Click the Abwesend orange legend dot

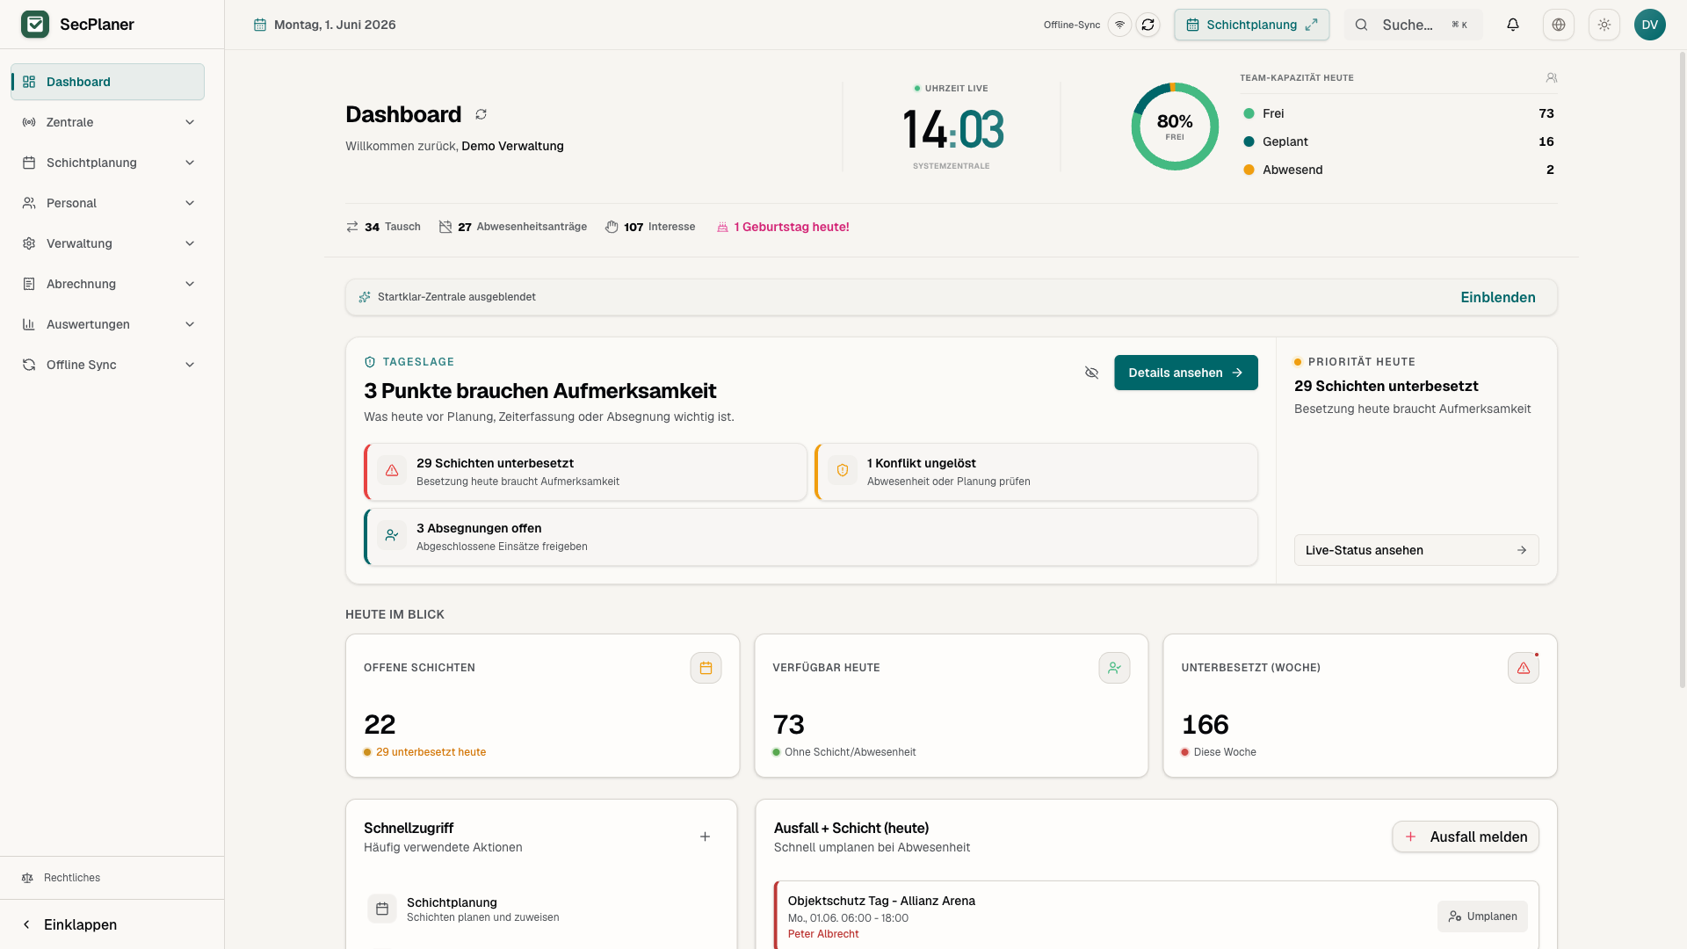click(x=1249, y=170)
